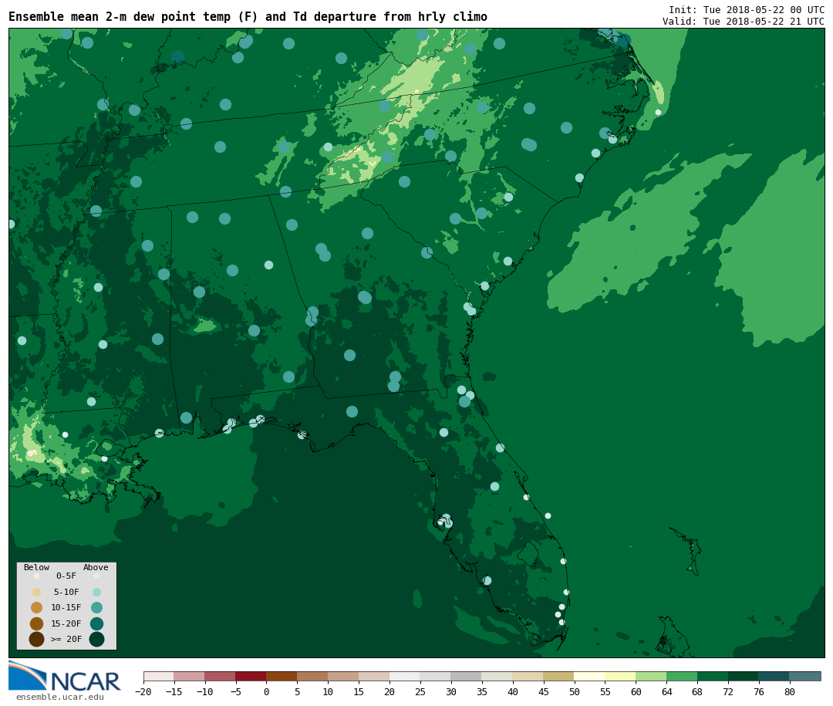Click the '-5' colorbar tick label
This screenshot has height=706, width=833.
[x=236, y=691]
